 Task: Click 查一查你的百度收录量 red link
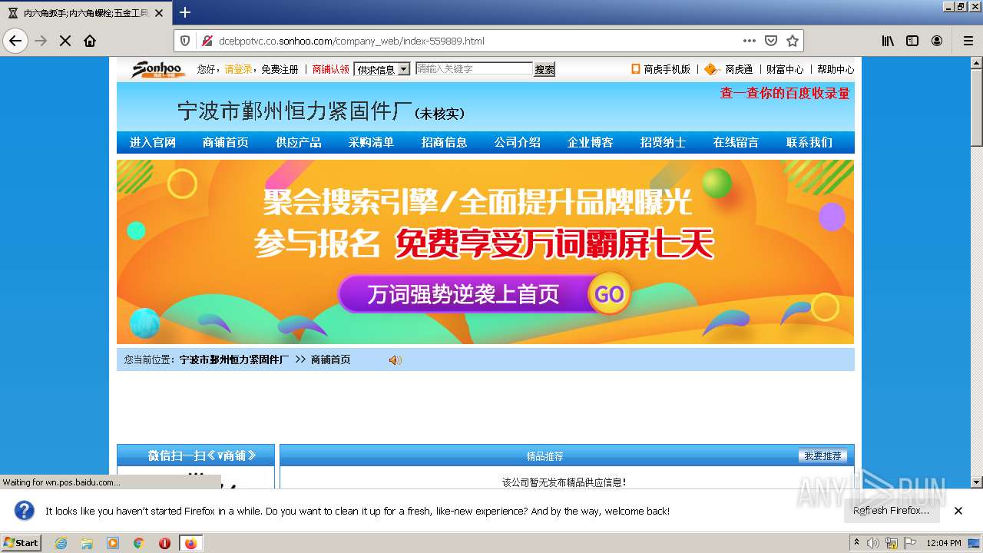click(x=785, y=93)
